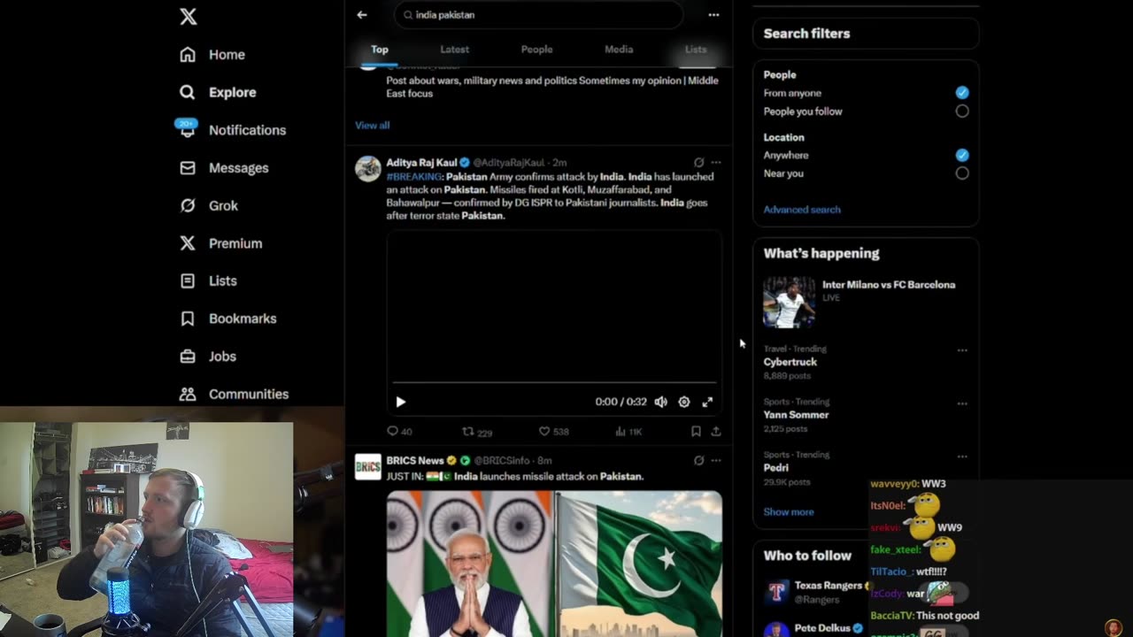Share Aditya Raj Kaul's post
Viewport: 1133px width, 637px height.
715,431
